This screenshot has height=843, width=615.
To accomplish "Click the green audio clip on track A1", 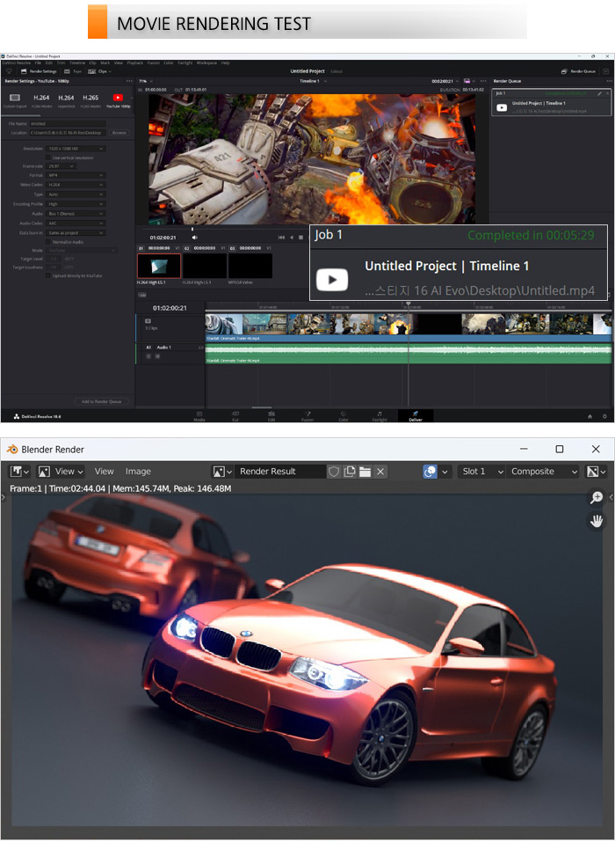I will click(x=408, y=353).
